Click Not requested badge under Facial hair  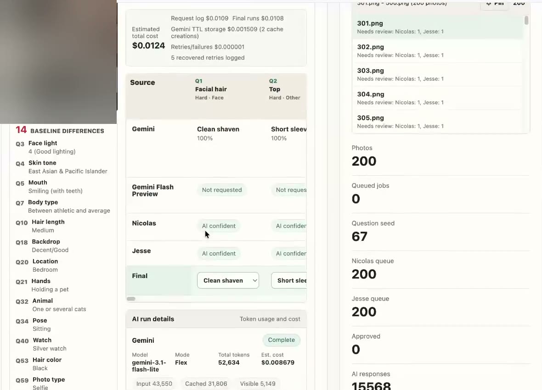tap(222, 190)
